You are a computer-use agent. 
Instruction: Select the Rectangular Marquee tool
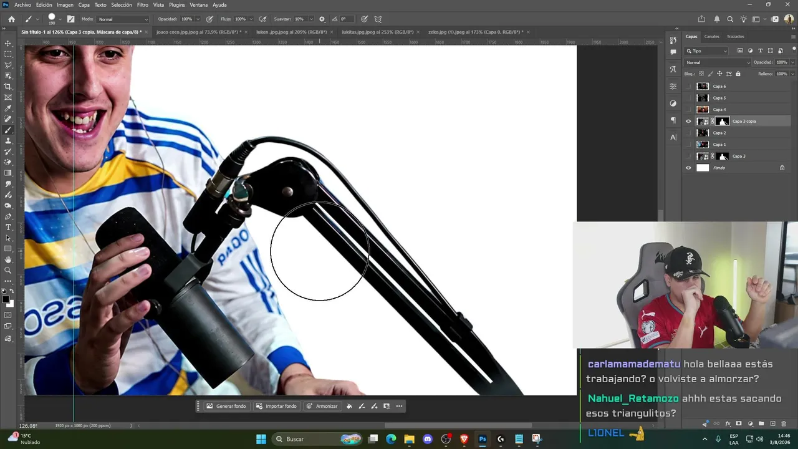8,54
